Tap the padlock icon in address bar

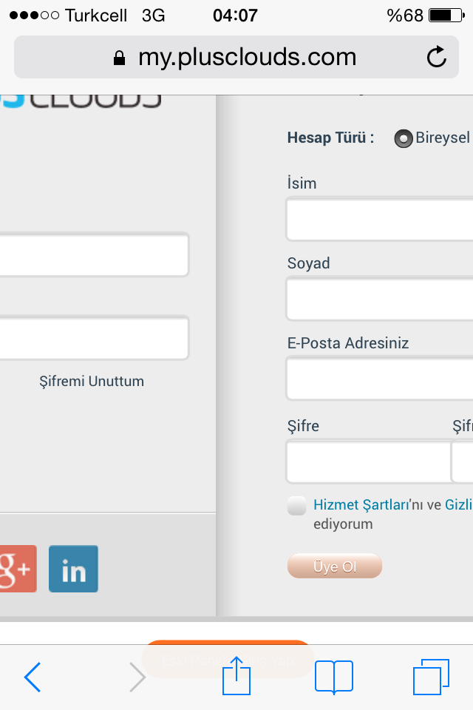tap(119, 58)
